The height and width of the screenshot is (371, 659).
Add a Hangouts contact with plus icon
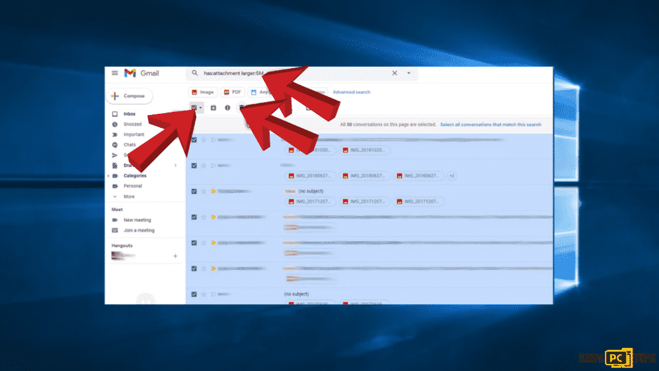(175, 256)
